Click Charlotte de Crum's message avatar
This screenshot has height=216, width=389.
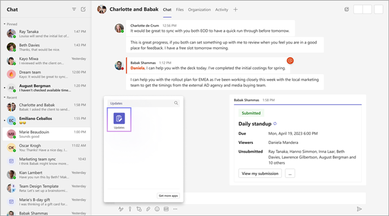point(119,28)
